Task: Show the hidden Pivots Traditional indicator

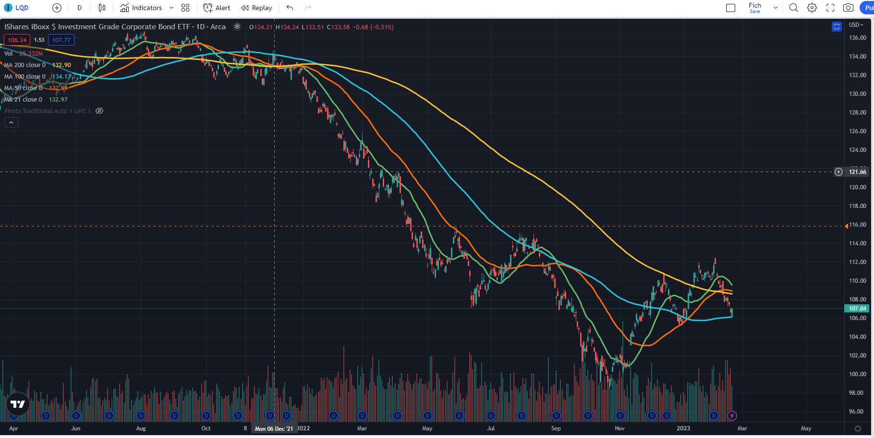Action: click(99, 111)
